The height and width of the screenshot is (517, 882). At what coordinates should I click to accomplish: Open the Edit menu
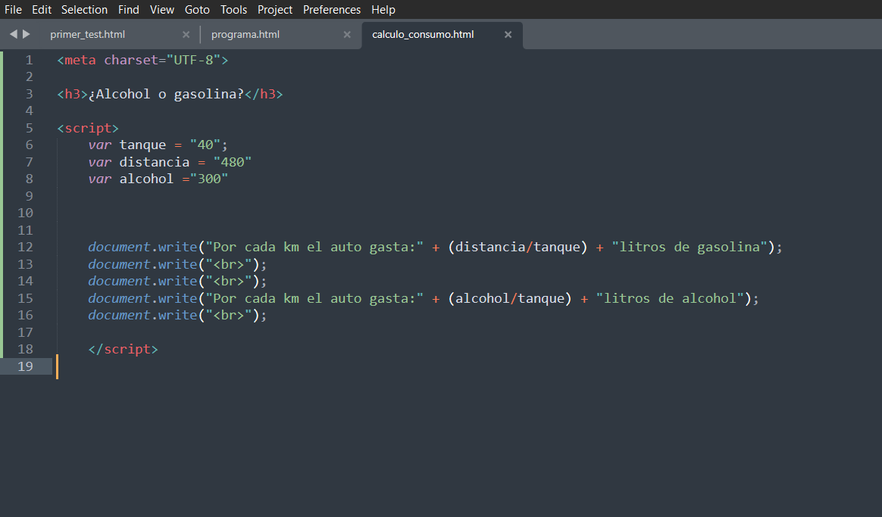42,10
